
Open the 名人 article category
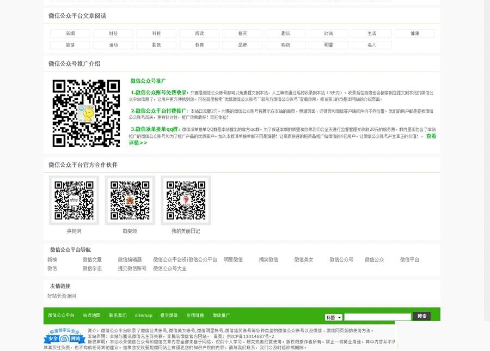(x=371, y=45)
